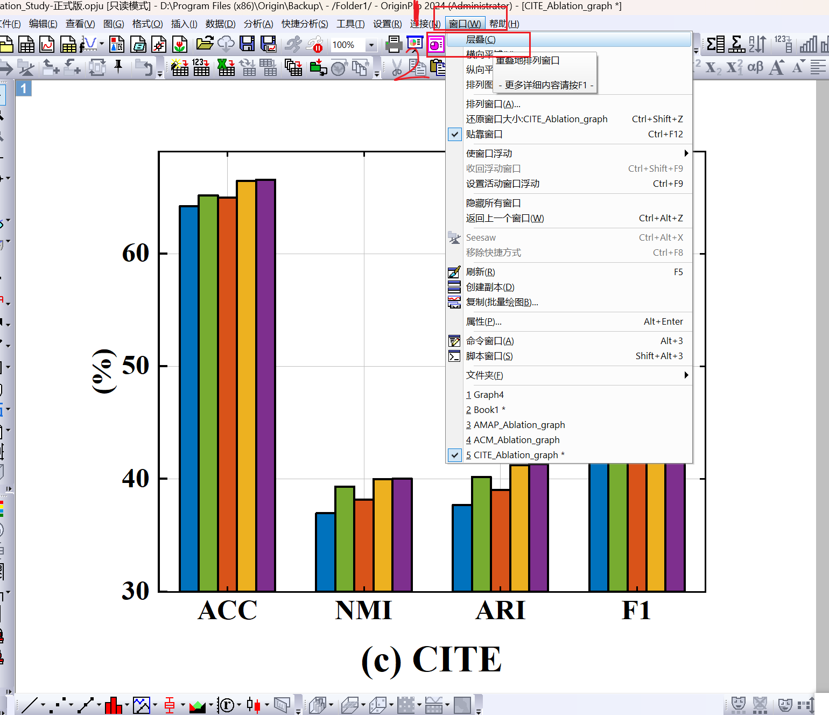Open dropdown arrow beside function plot icon

coord(102,45)
